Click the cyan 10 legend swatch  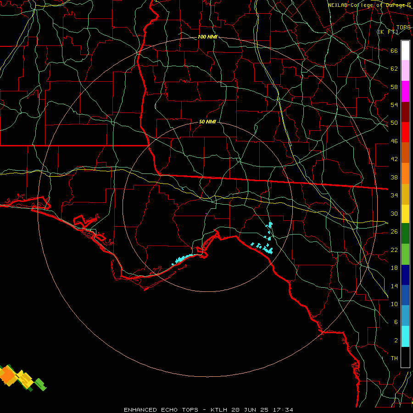[405, 336]
